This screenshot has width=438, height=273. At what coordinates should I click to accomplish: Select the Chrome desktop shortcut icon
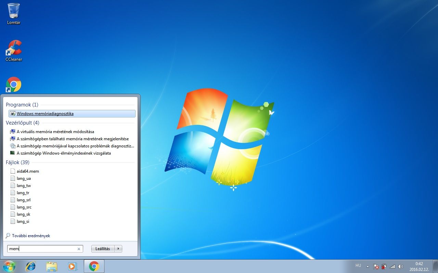coord(14,84)
